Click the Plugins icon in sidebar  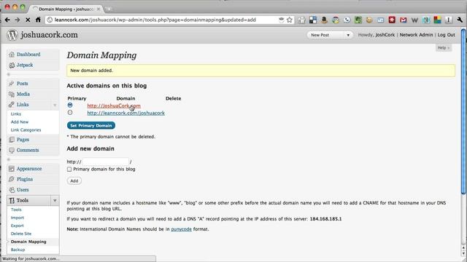pyautogui.click(x=12, y=179)
